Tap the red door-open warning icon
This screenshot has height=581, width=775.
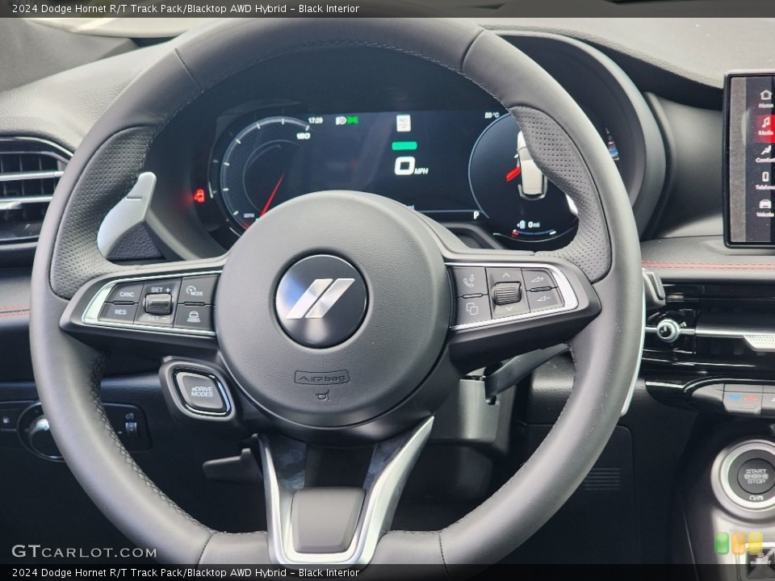(199, 195)
